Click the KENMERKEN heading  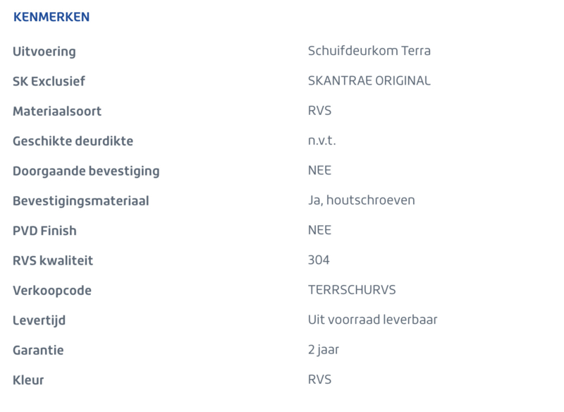coord(51,17)
